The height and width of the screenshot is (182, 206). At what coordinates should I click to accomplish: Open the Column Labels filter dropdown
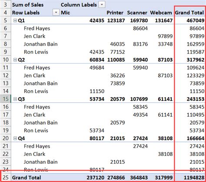click(x=102, y=5)
